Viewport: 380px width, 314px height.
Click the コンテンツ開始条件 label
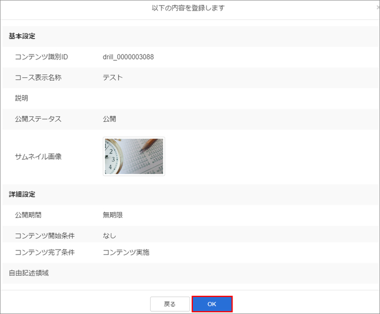tap(45, 236)
